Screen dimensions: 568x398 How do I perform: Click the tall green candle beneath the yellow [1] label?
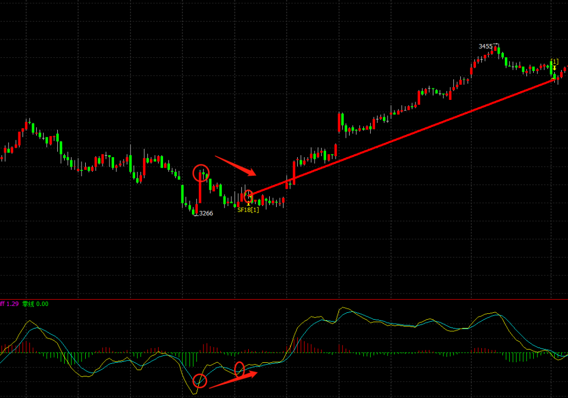point(552,69)
